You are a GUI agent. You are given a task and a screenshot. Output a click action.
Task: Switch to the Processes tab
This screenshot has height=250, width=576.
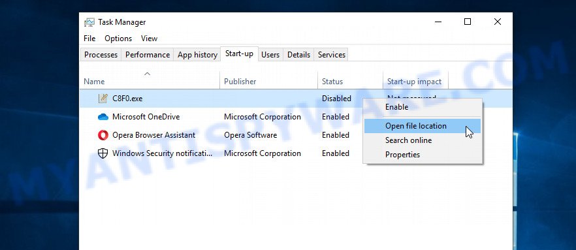click(101, 55)
